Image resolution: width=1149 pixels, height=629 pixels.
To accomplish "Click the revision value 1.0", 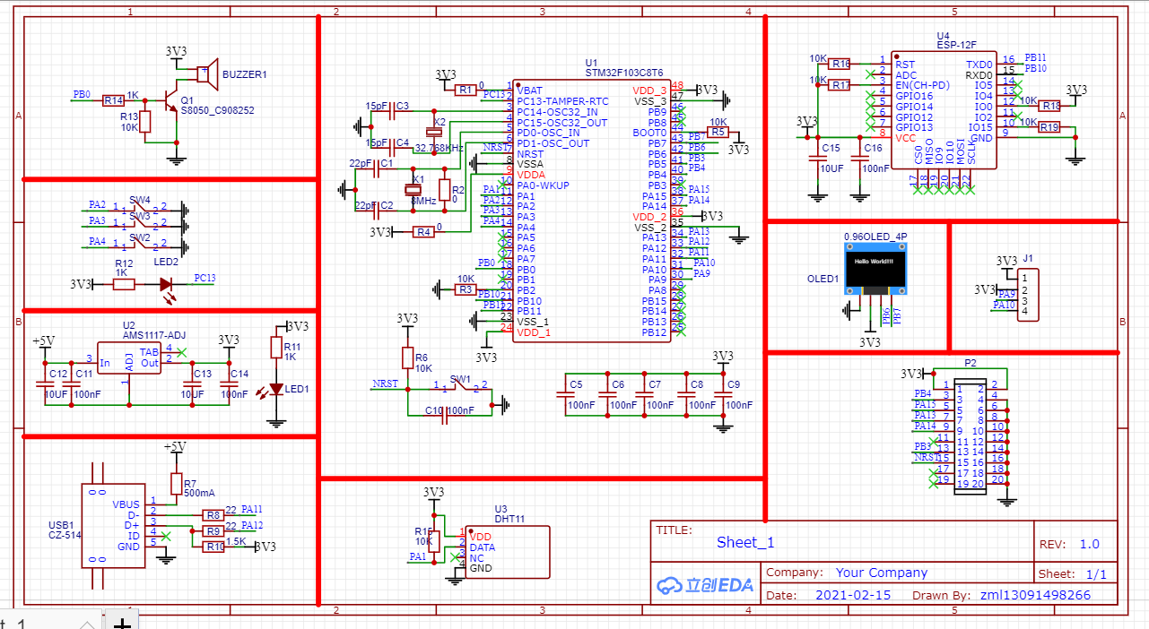I will tap(1089, 544).
